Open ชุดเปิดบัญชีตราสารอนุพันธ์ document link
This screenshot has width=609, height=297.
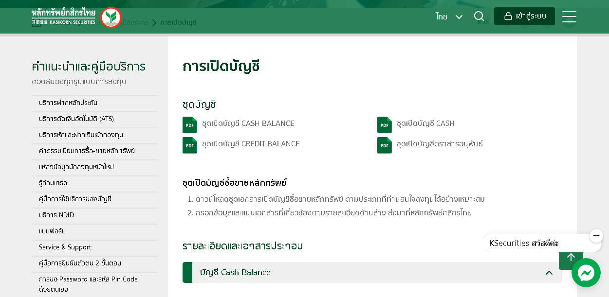click(x=440, y=144)
